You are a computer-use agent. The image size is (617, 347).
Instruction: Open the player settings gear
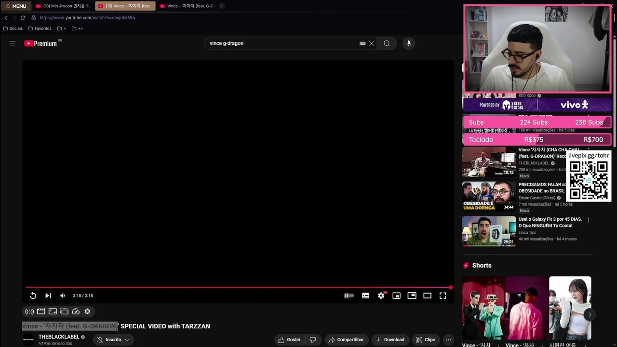pos(381,295)
